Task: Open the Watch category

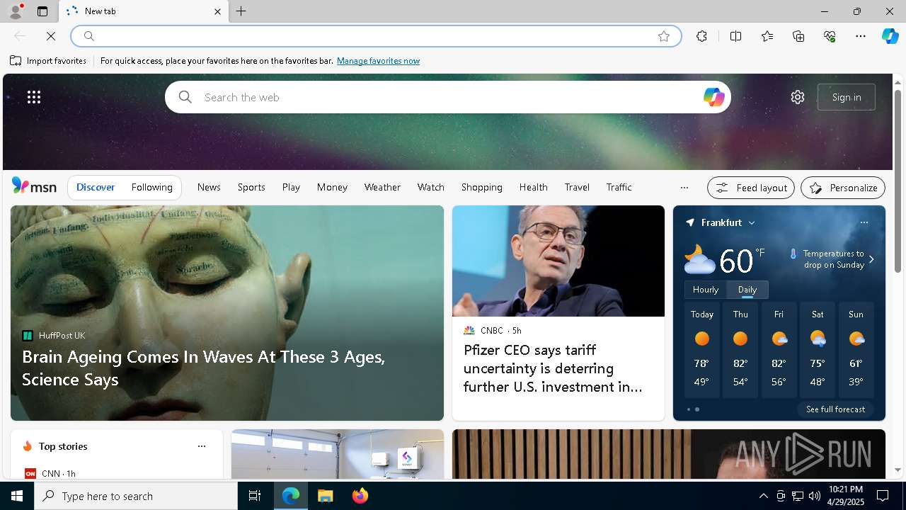Action: coord(431,187)
